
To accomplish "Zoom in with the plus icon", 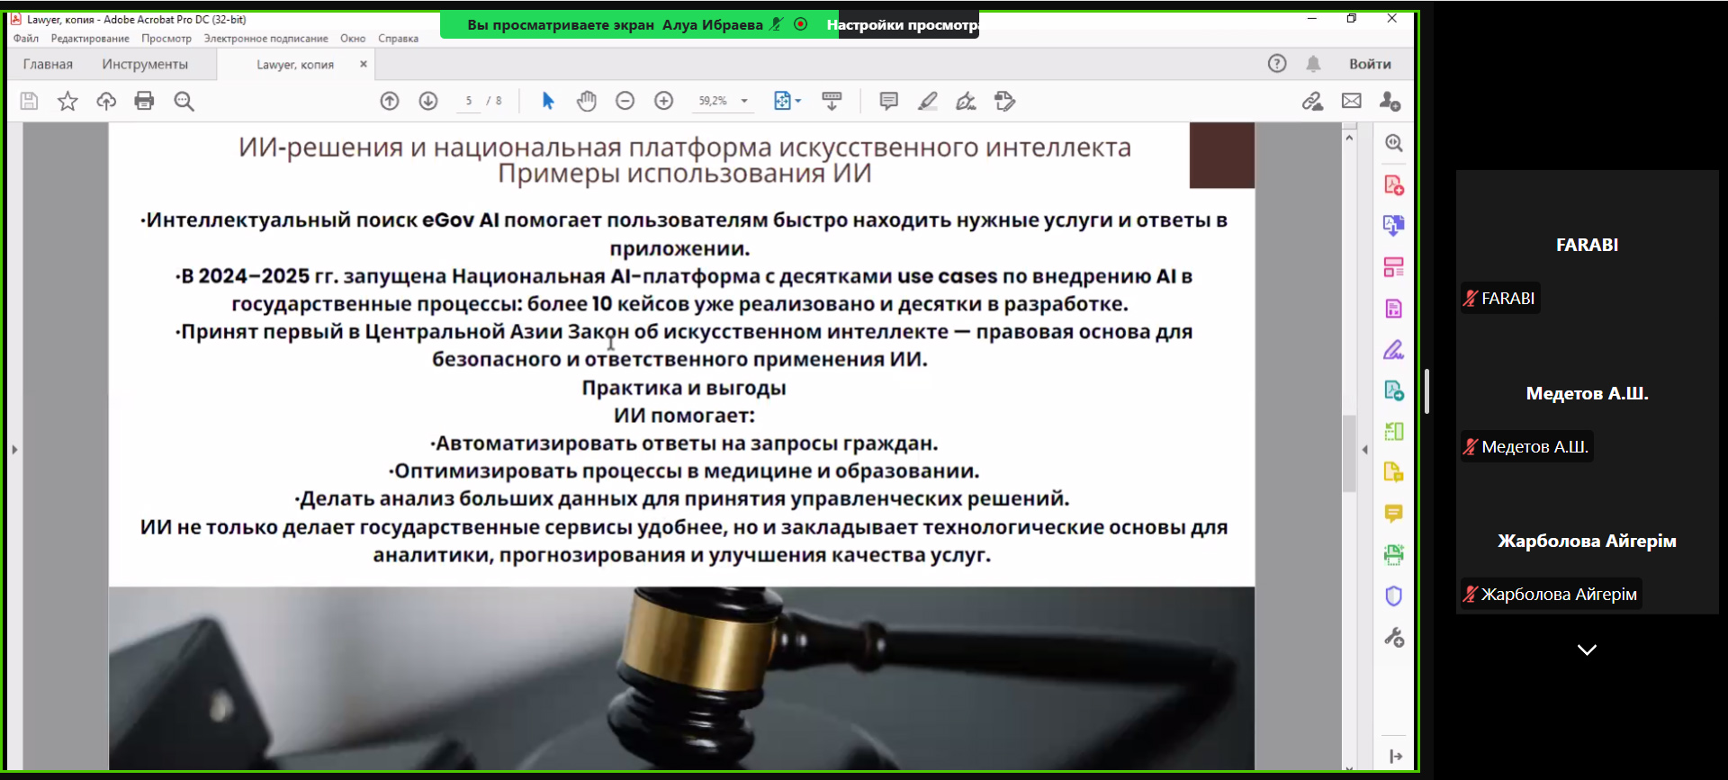I will point(663,101).
